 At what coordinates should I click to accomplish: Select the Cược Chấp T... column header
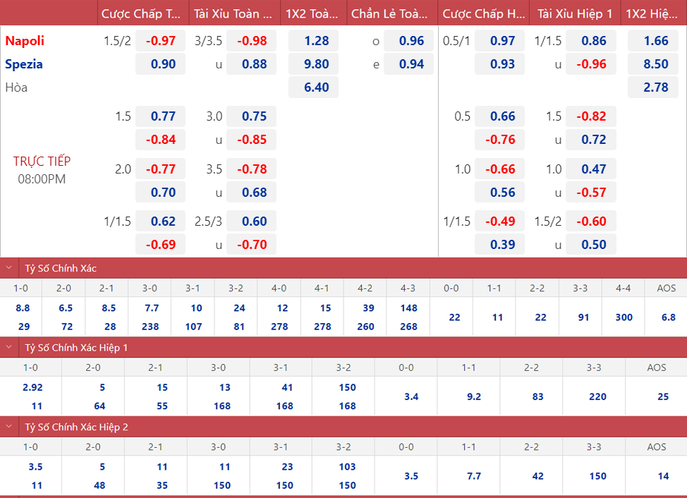141,13
